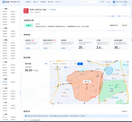Click the orange store pin under 我的门店
132x122 pixels.
pyautogui.click(x=87, y=84)
